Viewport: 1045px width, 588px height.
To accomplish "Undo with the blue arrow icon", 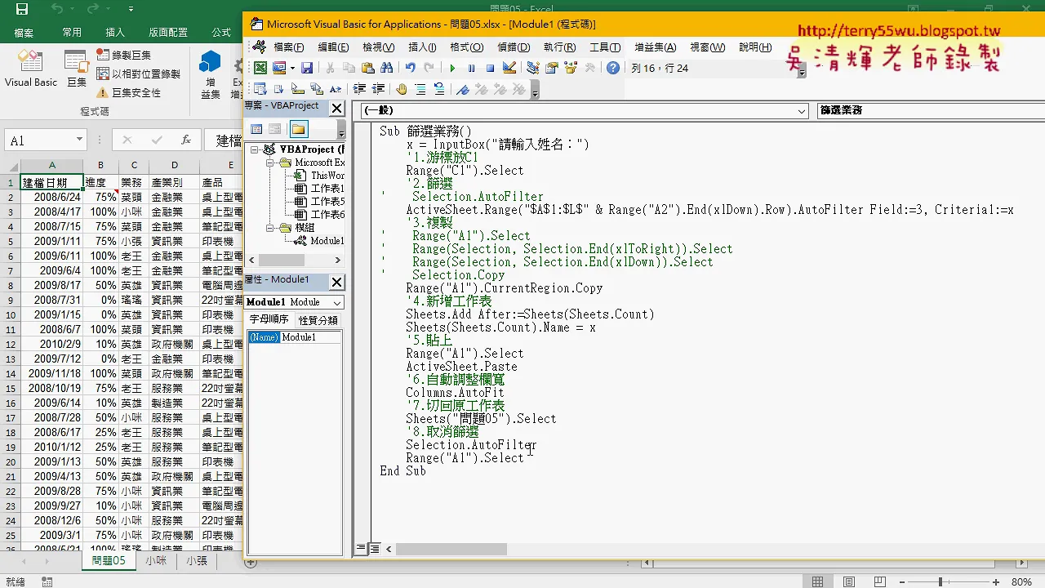I will pyautogui.click(x=410, y=69).
